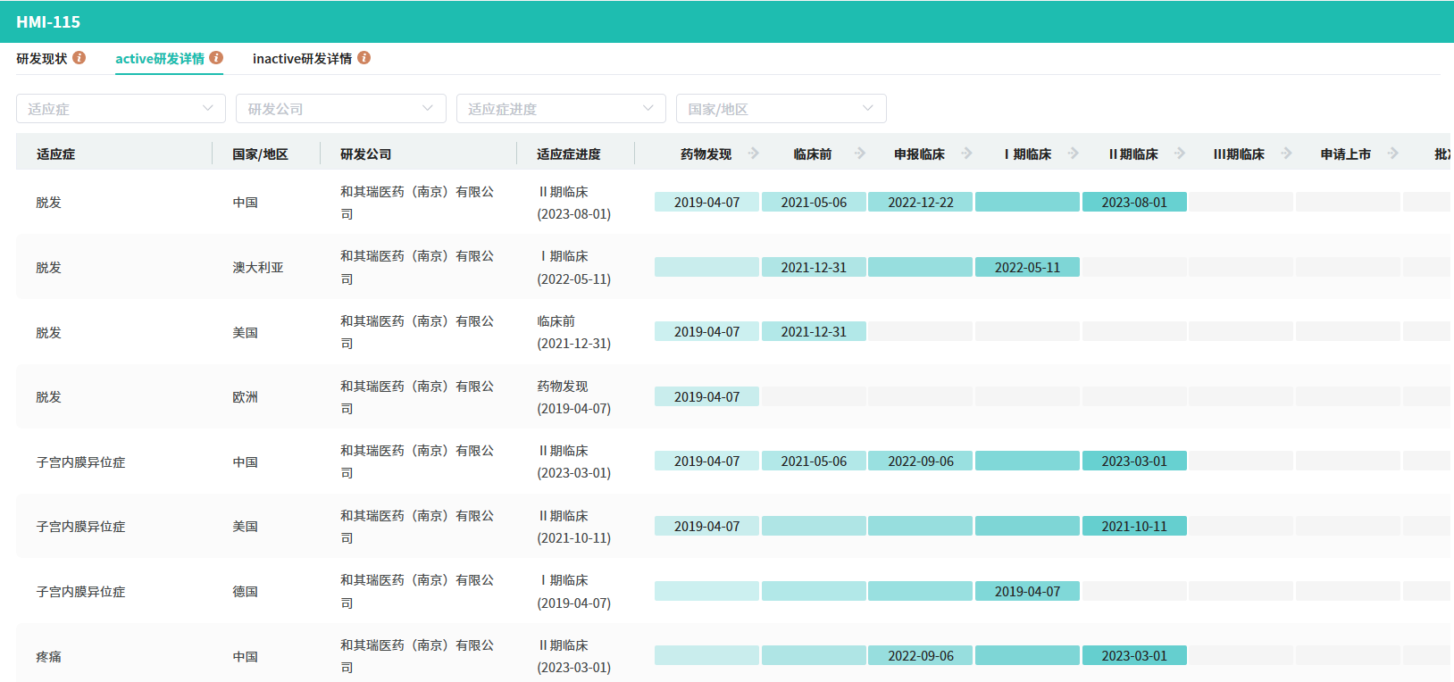The height and width of the screenshot is (682, 1454).
Task: Click info icon next to active研发详情
Action: click(x=216, y=58)
